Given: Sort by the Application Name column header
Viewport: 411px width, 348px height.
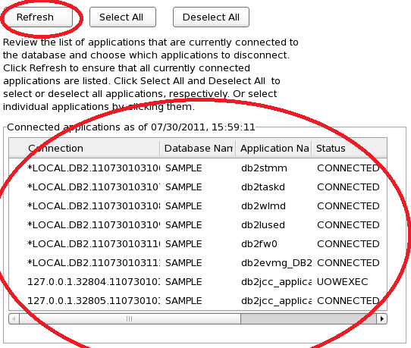Looking at the screenshot, I should (x=274, y=149).
